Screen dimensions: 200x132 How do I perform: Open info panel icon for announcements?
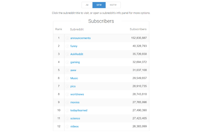click(x=67, y=38)
